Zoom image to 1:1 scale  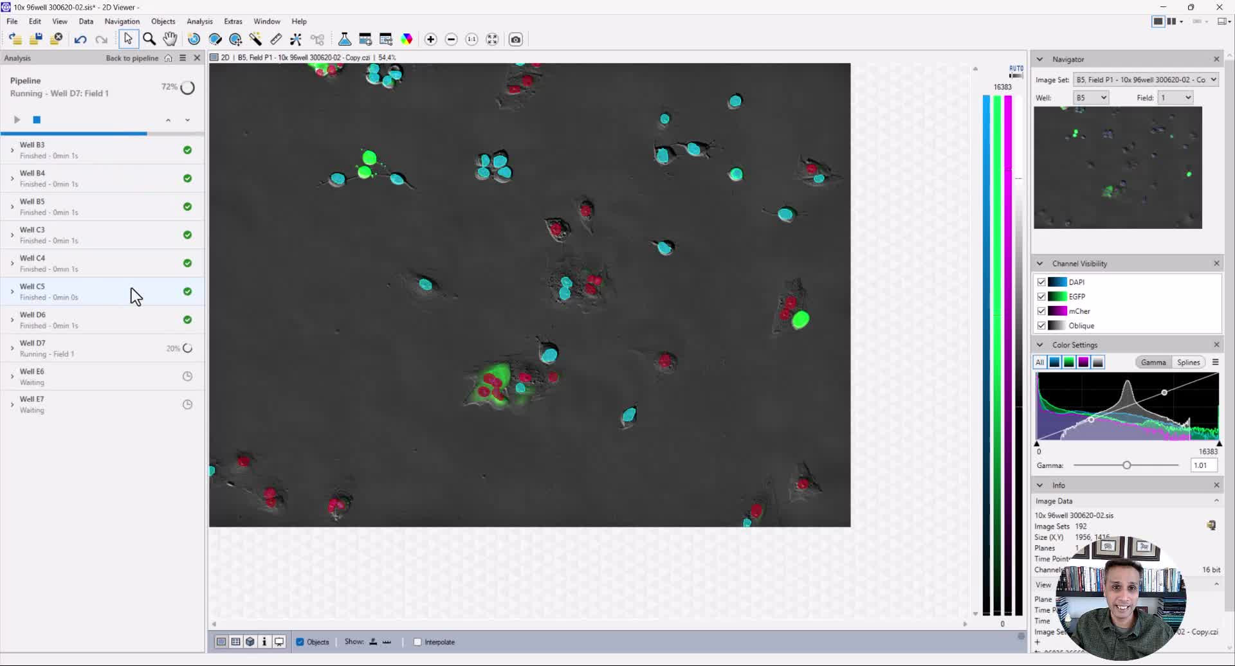coord(471,39)
